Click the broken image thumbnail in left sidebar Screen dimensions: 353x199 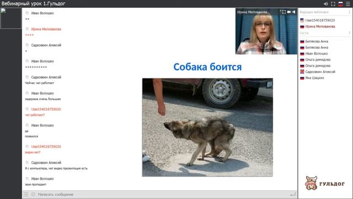11,18
